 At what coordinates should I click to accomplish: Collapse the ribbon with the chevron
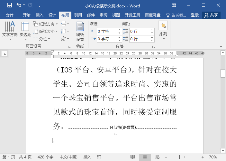point(221,47)
